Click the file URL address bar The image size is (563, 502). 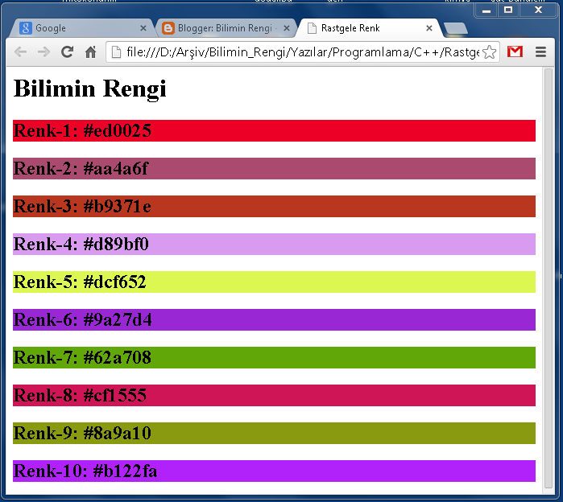tap(303, 52)
